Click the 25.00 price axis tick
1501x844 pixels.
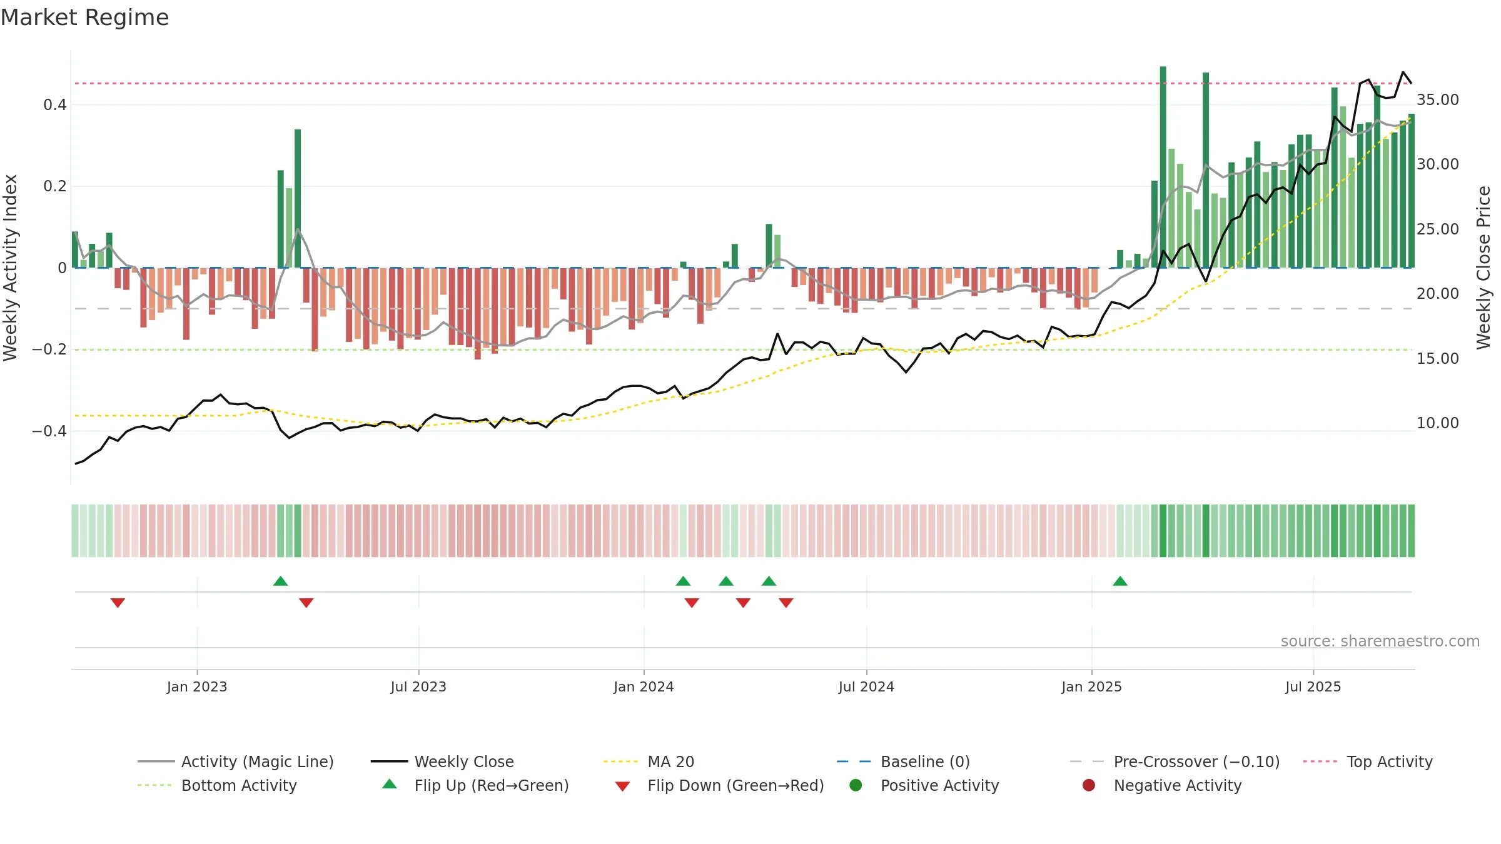pyautogui.click(x=1437, y=229)
